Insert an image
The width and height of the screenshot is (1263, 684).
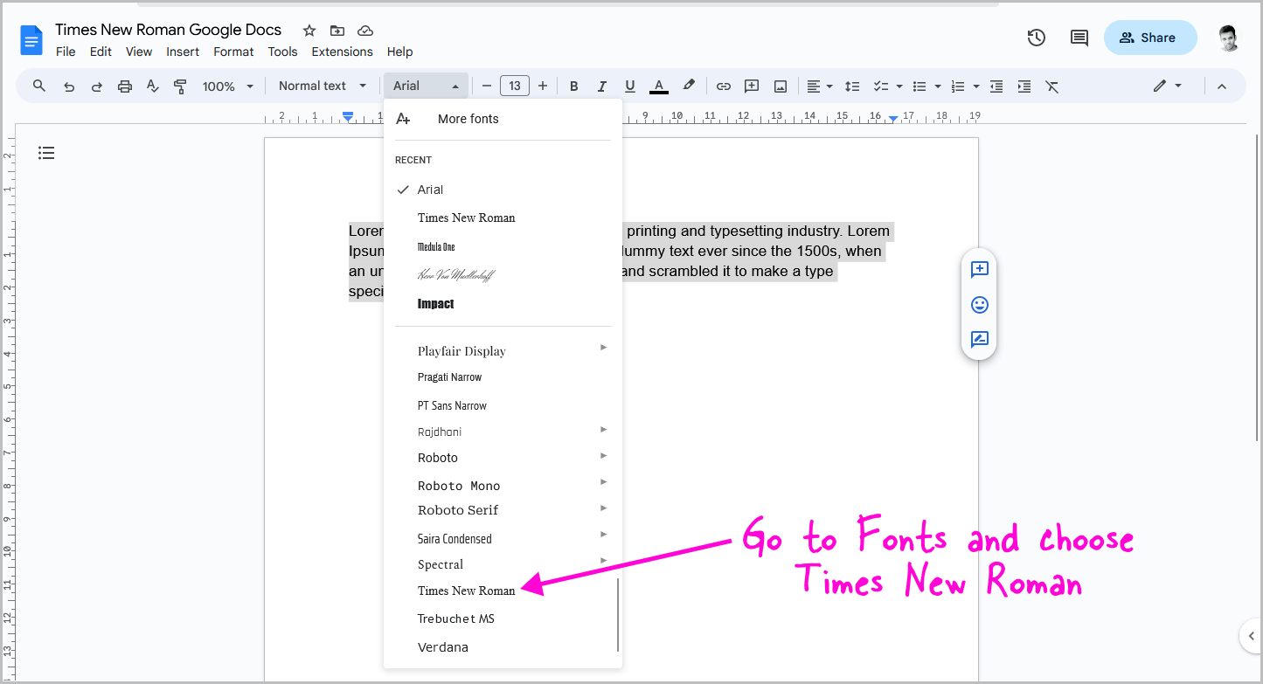click(x=781, y=86)
